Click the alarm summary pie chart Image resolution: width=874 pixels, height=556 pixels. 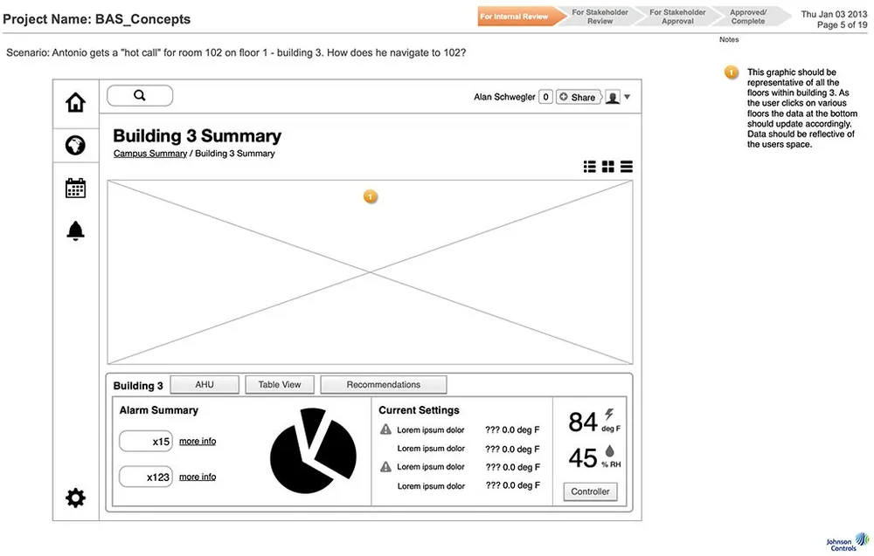point(313,450)
